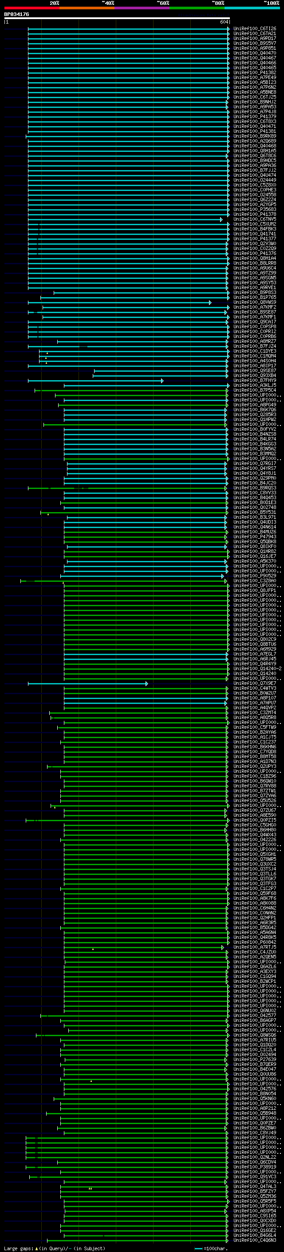284x1252 pixels.
Task: Select the label UniRef100_C6TNV5
Action: [x=255, y=219]
